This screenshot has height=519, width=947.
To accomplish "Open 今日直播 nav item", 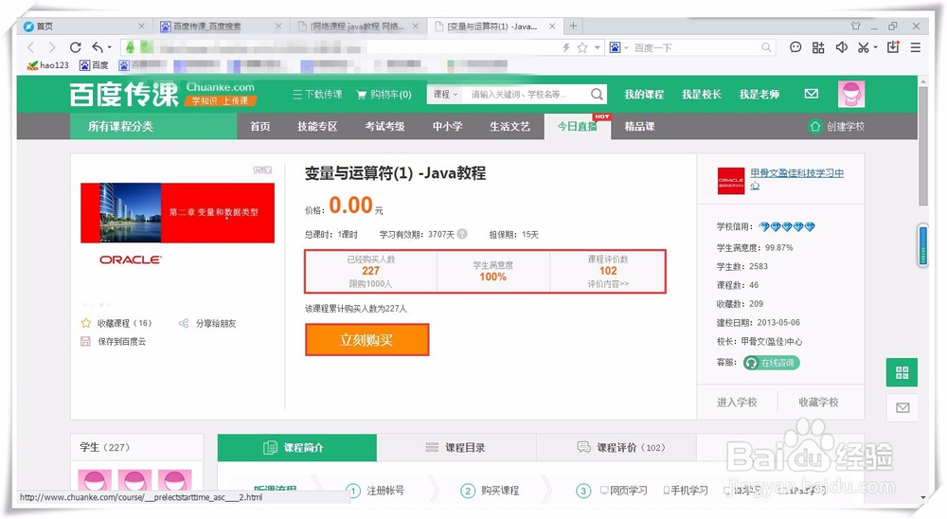I will pos(578,126).
